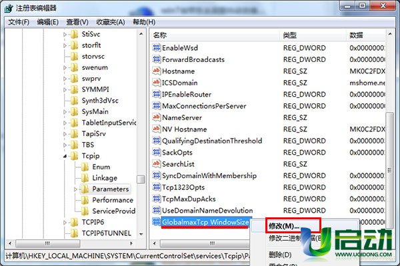
Task: Click the SysMain folder icon
Action: click(74, 112)
